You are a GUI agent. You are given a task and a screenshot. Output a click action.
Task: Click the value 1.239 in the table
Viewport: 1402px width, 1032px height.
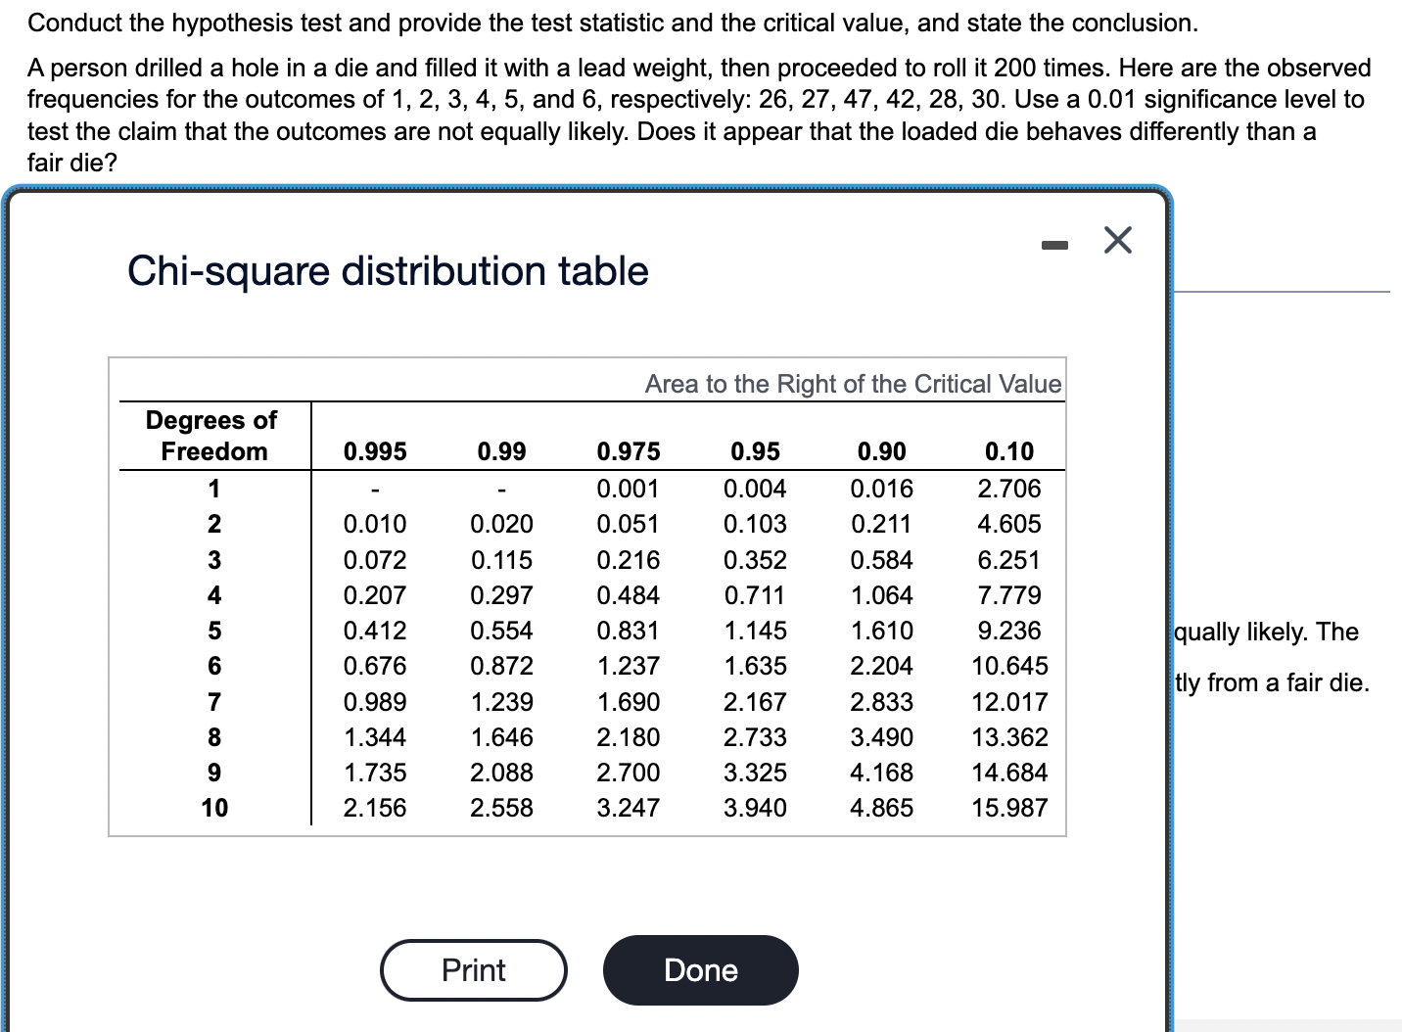pyautogui.click(x=501, y=702)
